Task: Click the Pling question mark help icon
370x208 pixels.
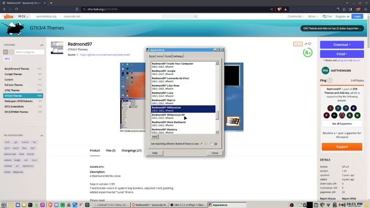Action: coord(330,80)
